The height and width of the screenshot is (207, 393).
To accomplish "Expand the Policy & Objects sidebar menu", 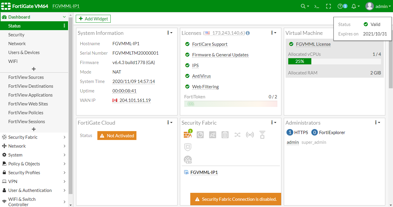I will tap(34, 164).
